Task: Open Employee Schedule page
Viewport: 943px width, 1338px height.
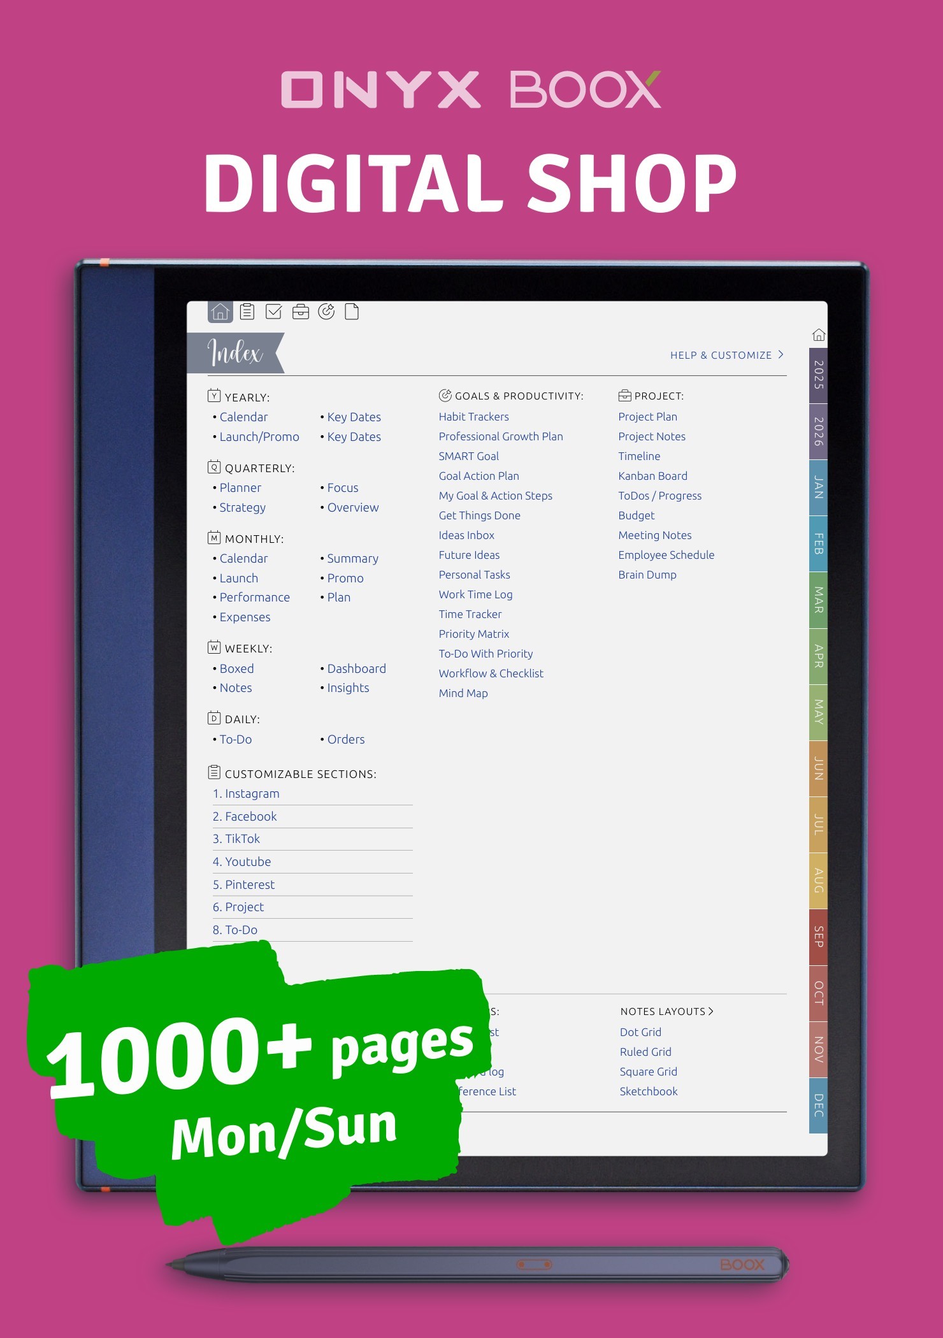Action: pos(666,555)
